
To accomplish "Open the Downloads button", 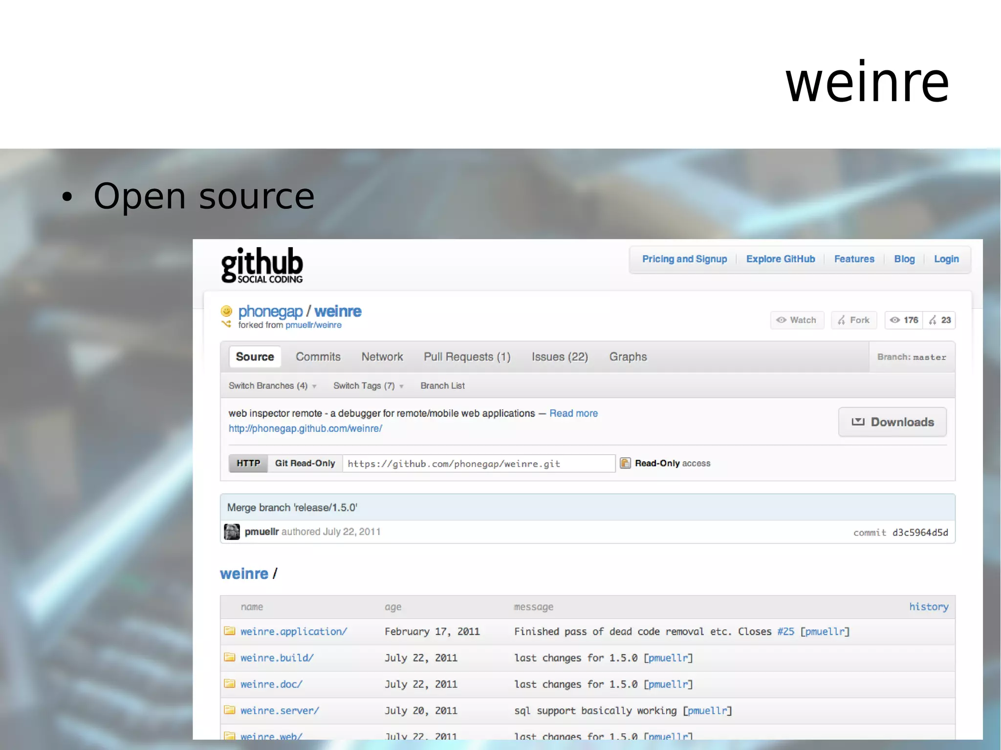I will [892, 422].
